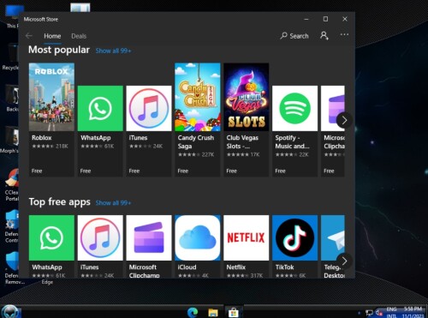
Task: Open Microsoft Edge from the taskbar
Action: pyautogui.click(x=193, y=312)
